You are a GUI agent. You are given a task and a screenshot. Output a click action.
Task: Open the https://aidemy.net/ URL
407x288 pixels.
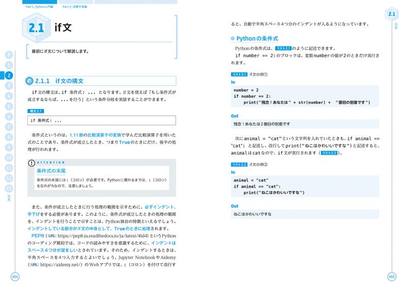(x=61, y=265)
